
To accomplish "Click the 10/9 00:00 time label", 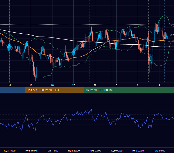I will pyautogui.click(x=116, y=150).
